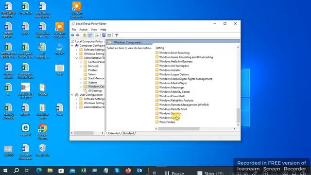Open taskbar Search
This screenshot has width=311, height=175.
17,171
